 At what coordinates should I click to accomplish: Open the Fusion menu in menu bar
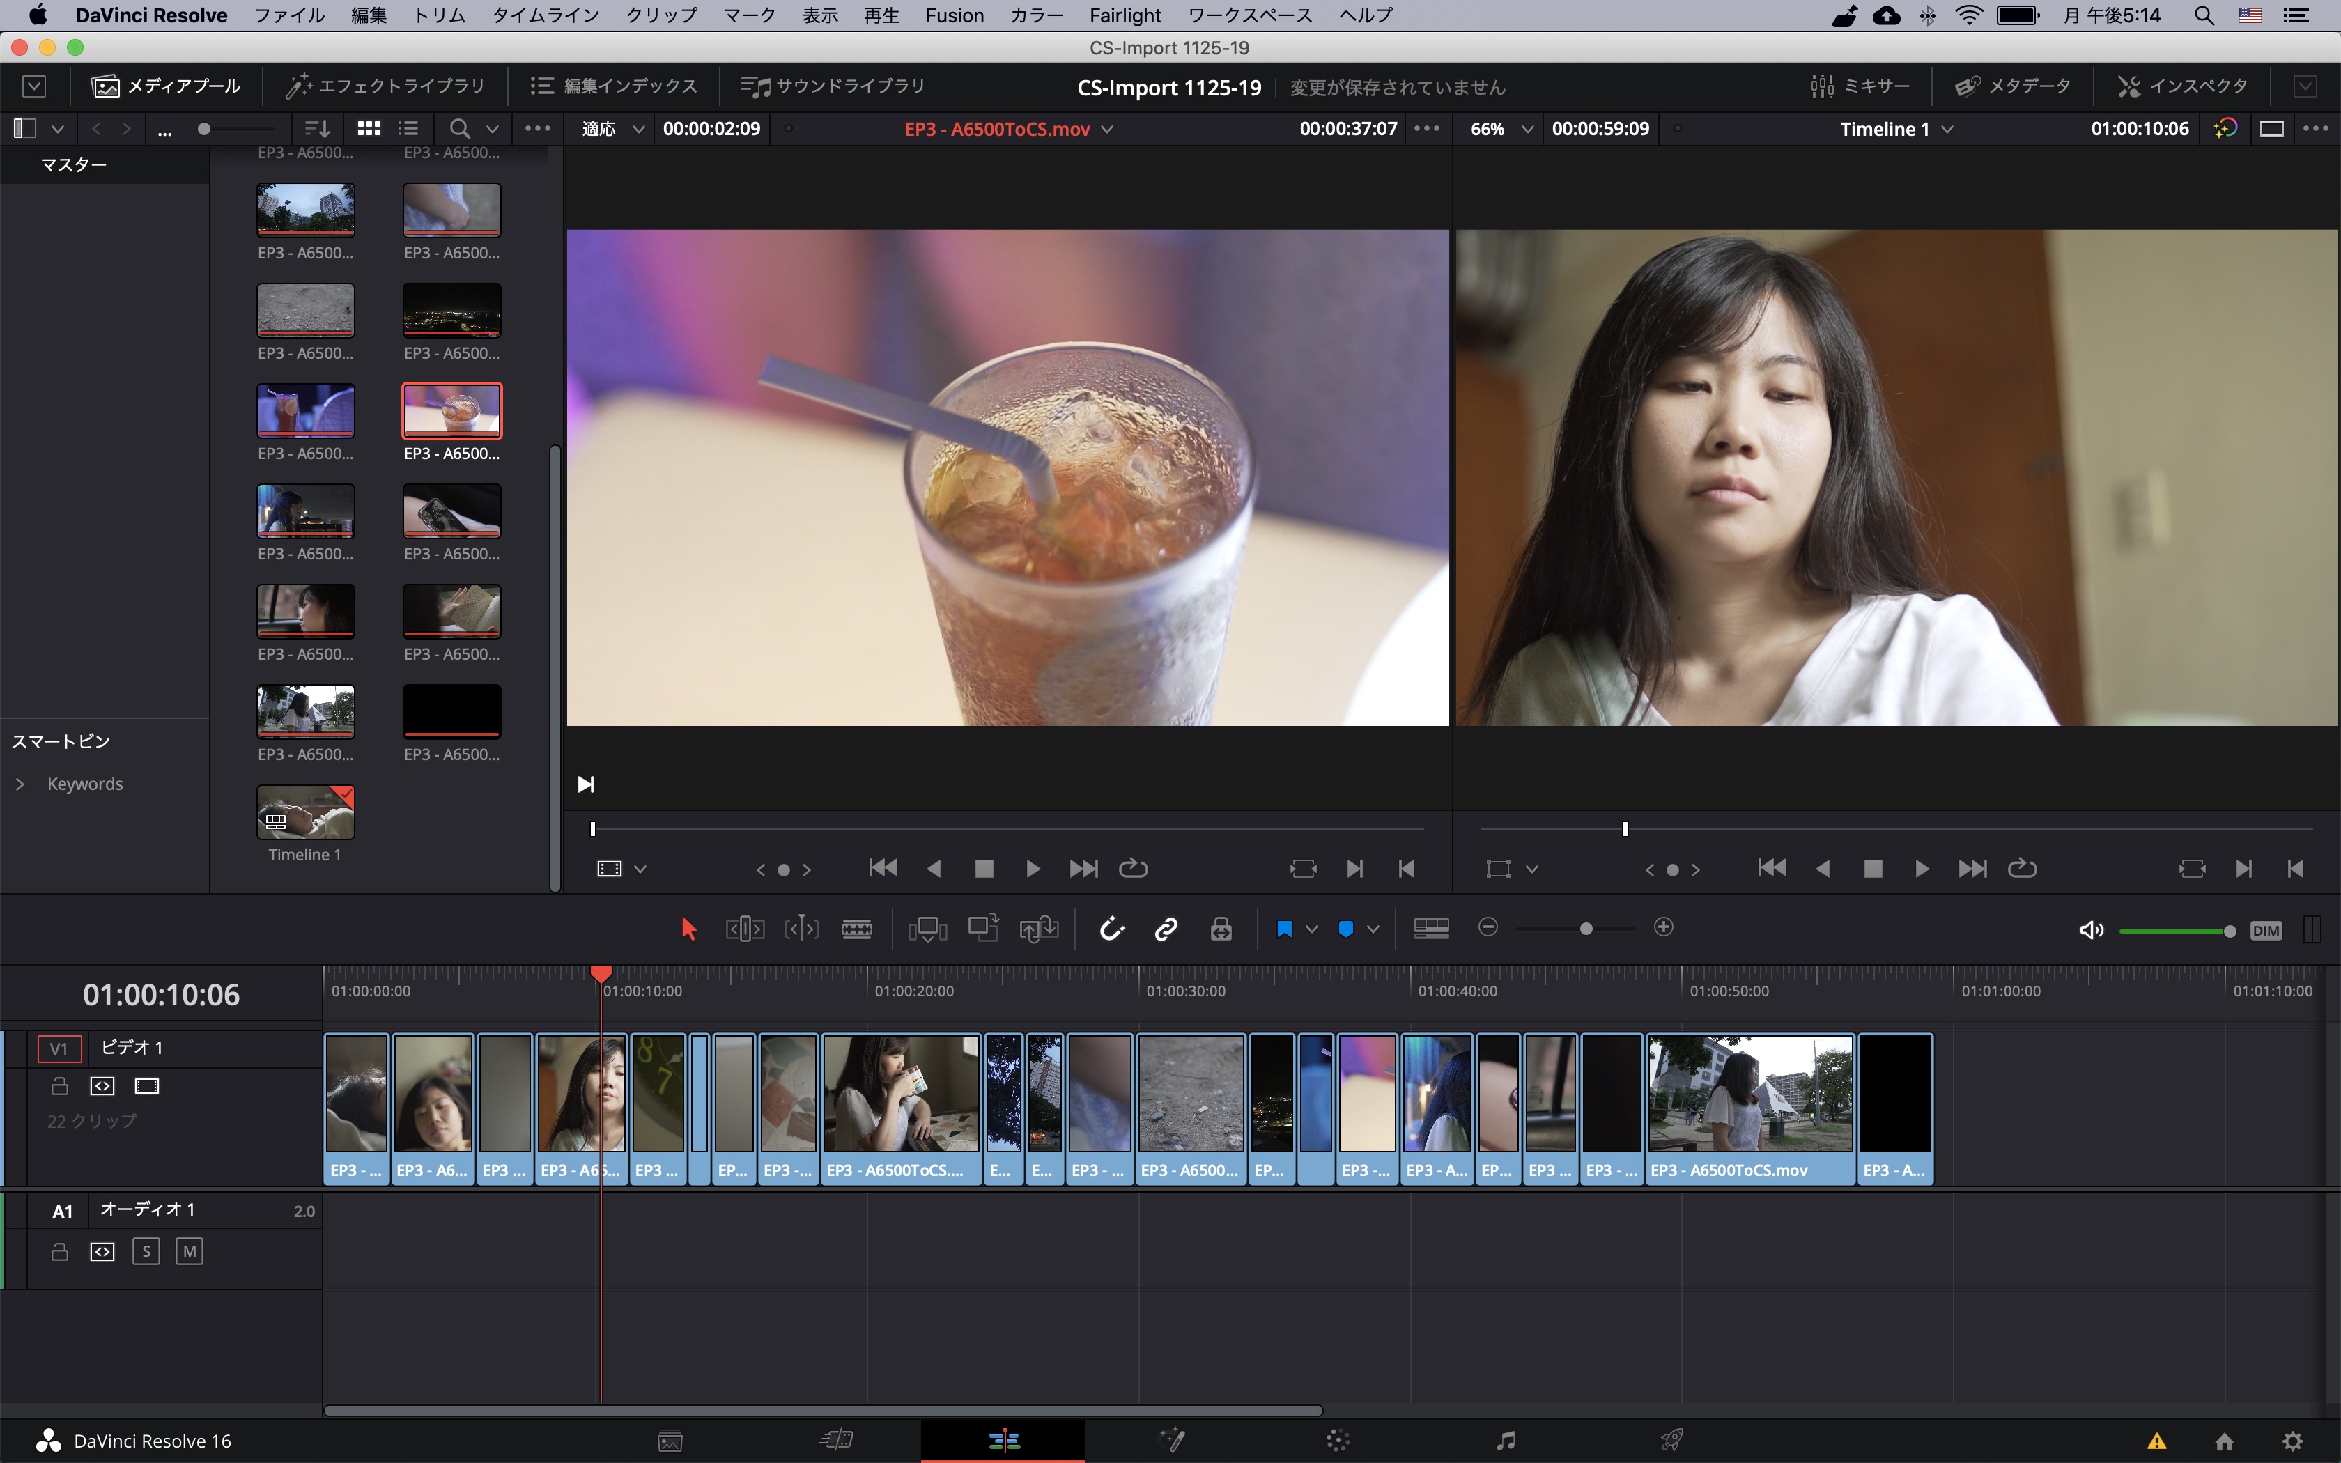[954, 15]
